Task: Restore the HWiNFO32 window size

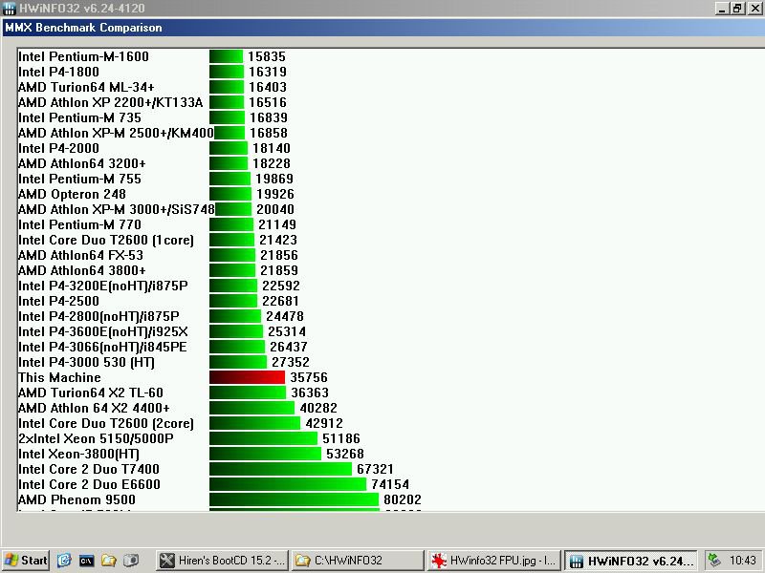Action: (x=737, y=9)
